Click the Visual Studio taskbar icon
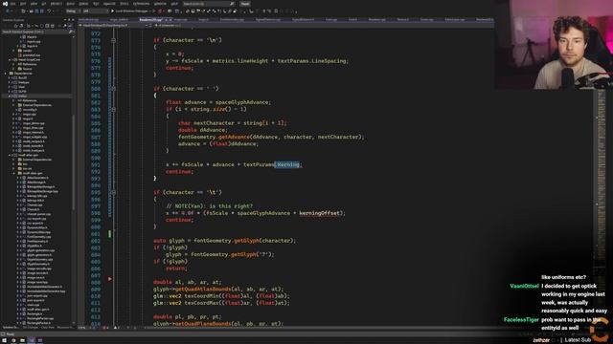 pyautogui.click(x=32, y=340)
